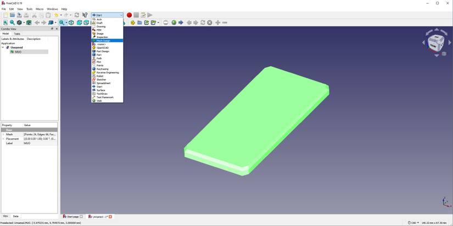Open the CAD navigation style dropdown
Screen dimensions: 453x226
point(413,223)
